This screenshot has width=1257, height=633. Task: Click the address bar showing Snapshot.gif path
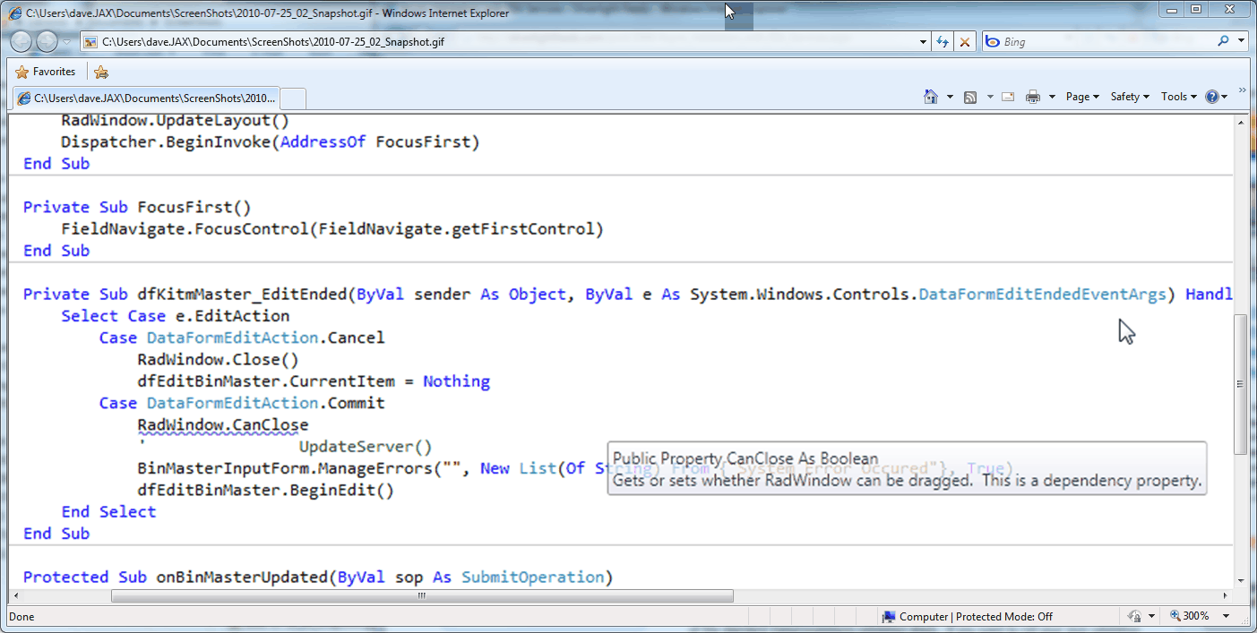[x=505, y=41]
